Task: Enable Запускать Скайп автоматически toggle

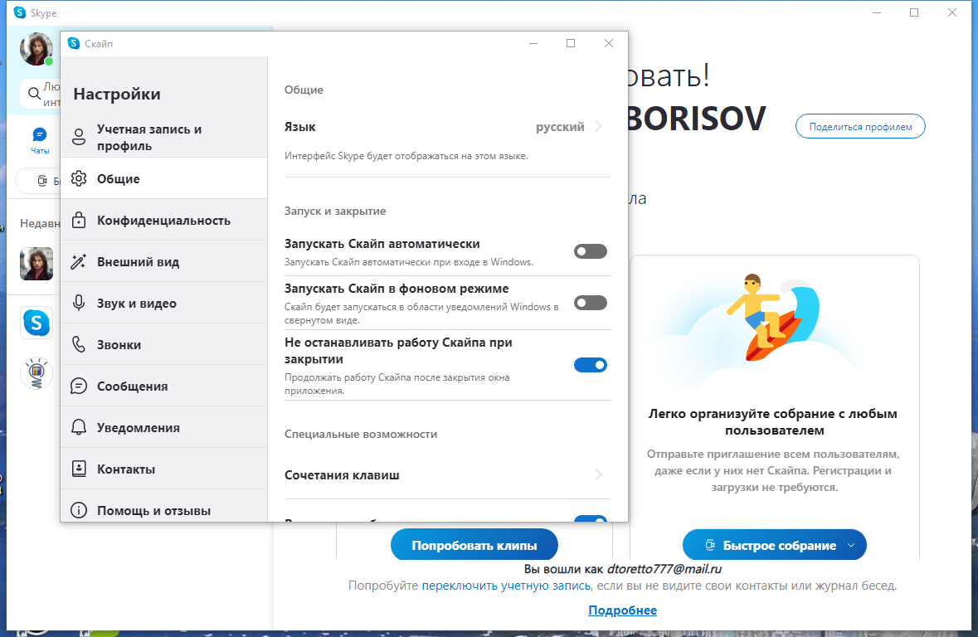Action: pos(590,251)
